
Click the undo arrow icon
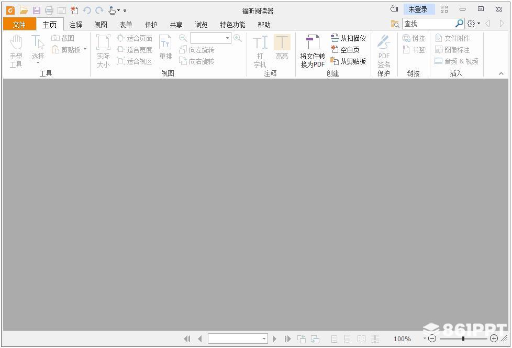point(87,10)
